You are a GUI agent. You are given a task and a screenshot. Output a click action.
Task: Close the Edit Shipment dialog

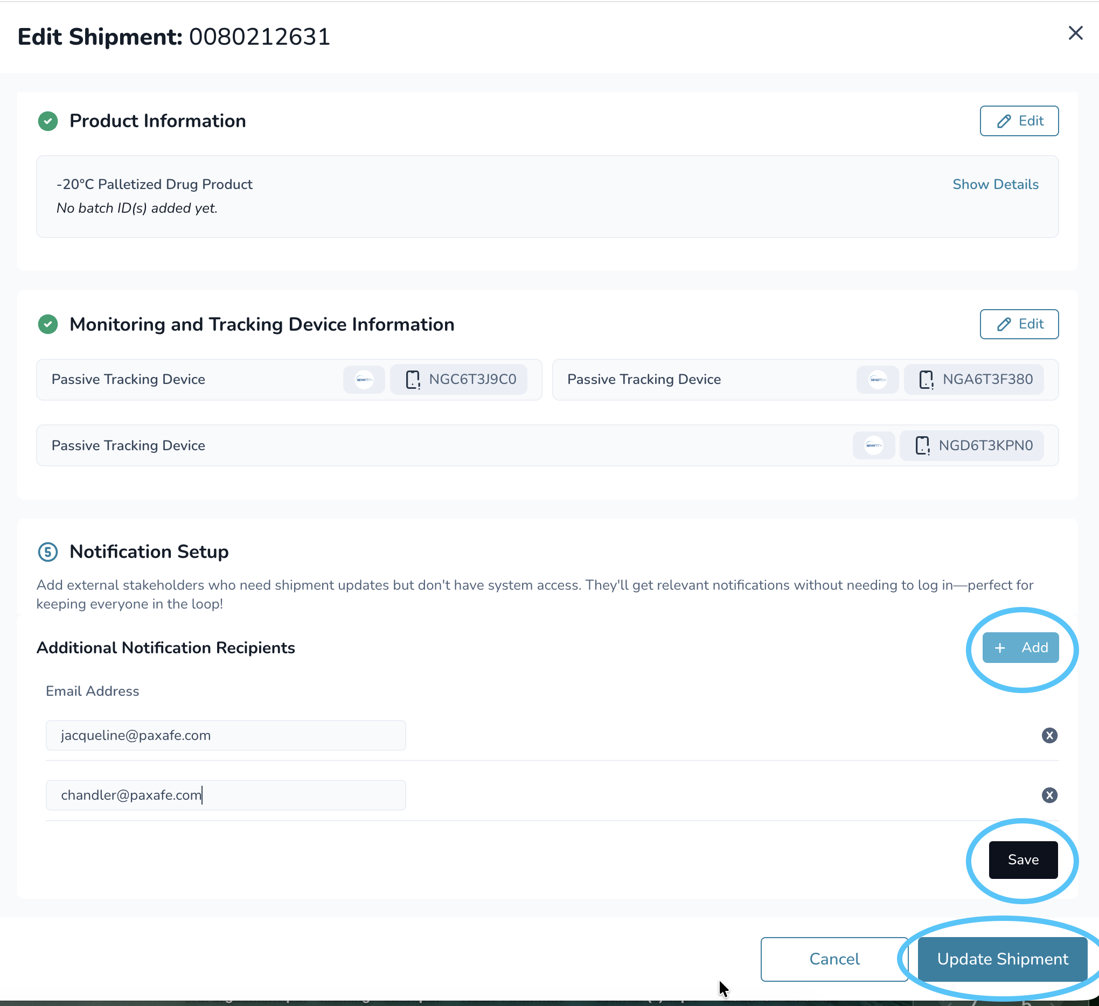[x=1075, y=33]
